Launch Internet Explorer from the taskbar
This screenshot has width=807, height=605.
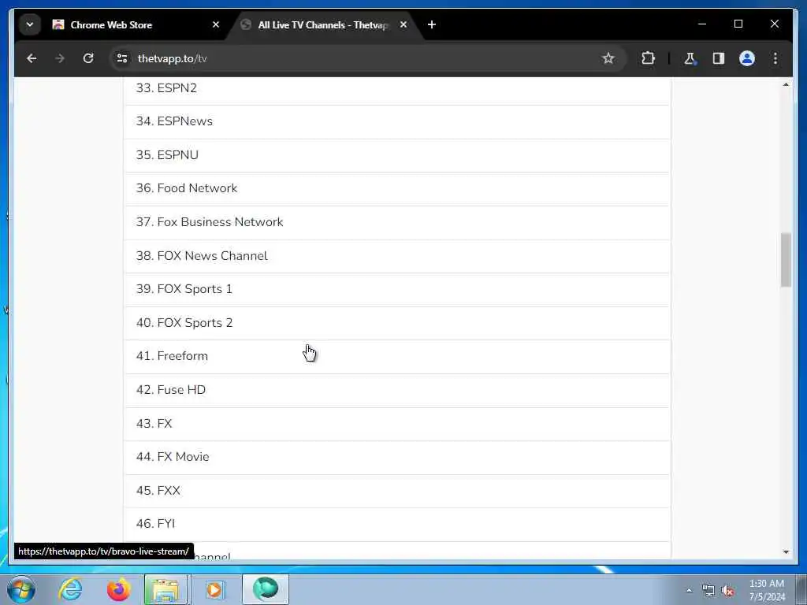point(70,589)
